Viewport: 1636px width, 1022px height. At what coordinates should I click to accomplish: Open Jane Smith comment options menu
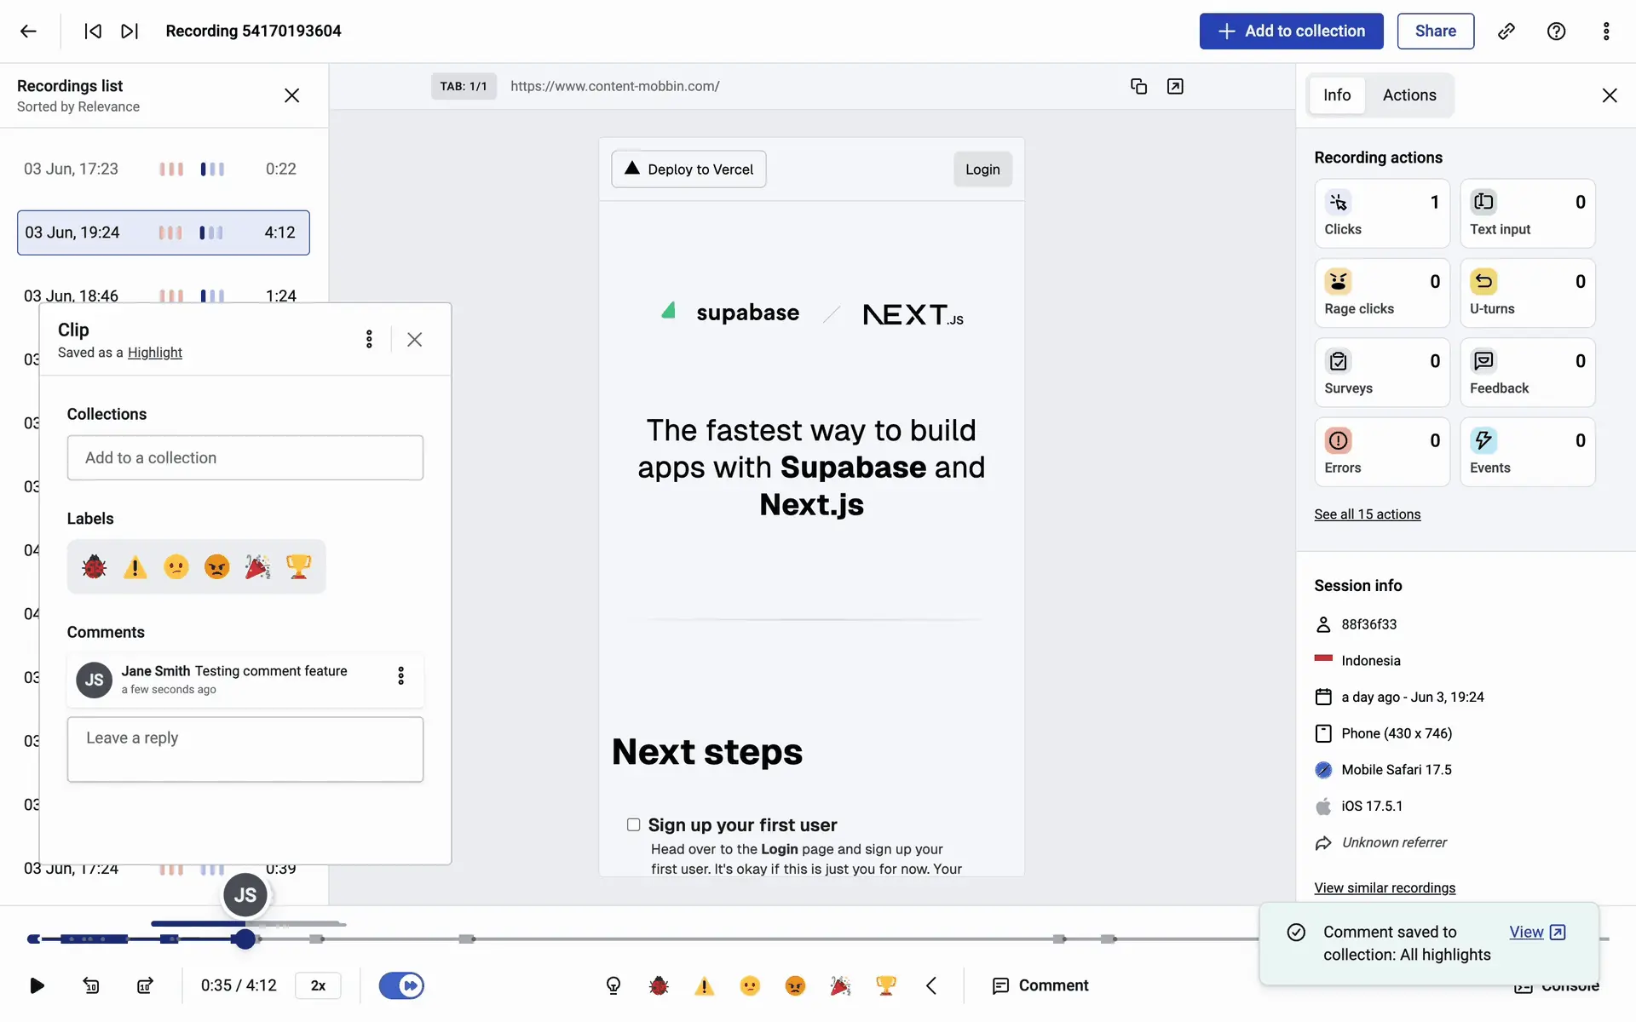click(400, 675)
